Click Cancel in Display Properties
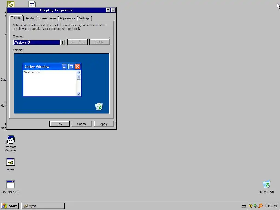280x210 pixels. click(82, 124)
